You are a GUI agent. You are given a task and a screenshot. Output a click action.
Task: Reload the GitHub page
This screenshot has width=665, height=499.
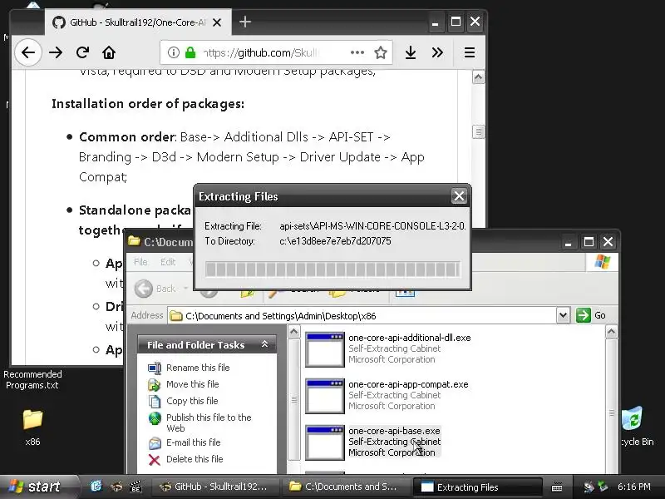(82, 52)
